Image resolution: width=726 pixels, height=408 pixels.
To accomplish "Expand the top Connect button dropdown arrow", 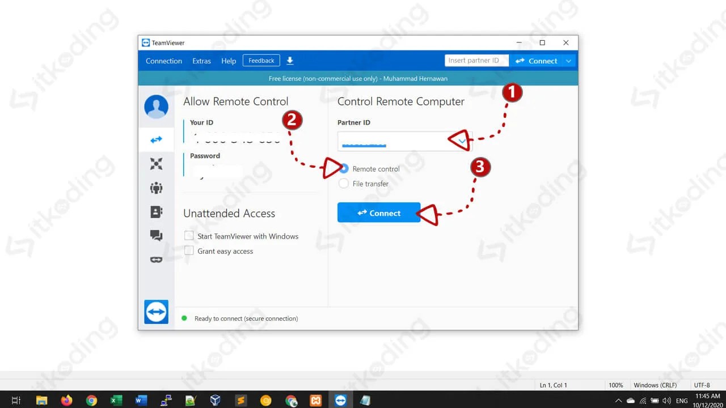I will click(x=569, y=61).
